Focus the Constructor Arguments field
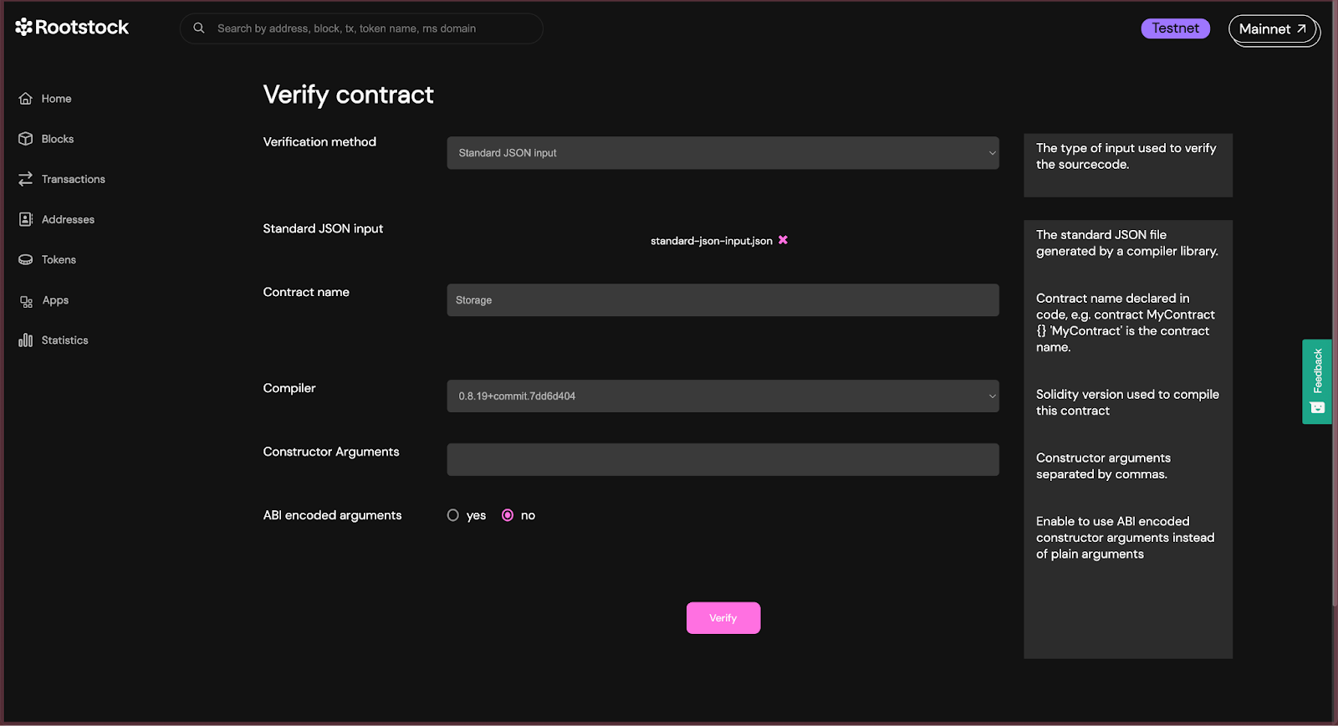Image resolution: width=1338 pixels, height=726 pixels. (x=723, y=460)
